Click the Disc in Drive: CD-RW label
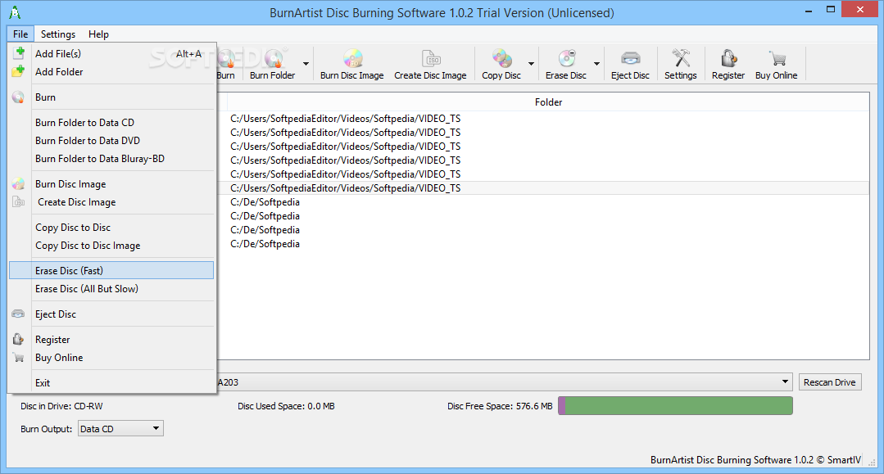Screen dimensions: 884x474 point(61,406)
